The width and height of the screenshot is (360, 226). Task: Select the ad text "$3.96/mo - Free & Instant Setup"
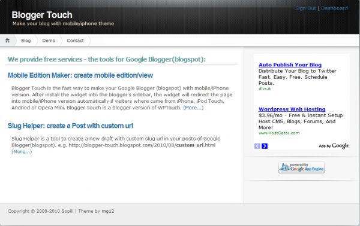[301, 115]
